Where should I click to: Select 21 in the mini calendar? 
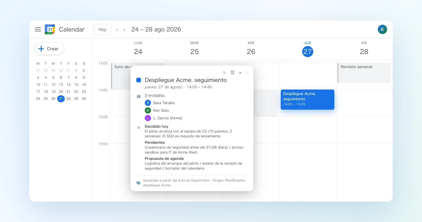[69, 92]
